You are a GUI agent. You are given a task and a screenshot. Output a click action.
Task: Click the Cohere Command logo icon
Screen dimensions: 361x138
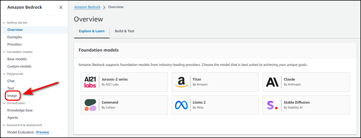coord(90,105)
